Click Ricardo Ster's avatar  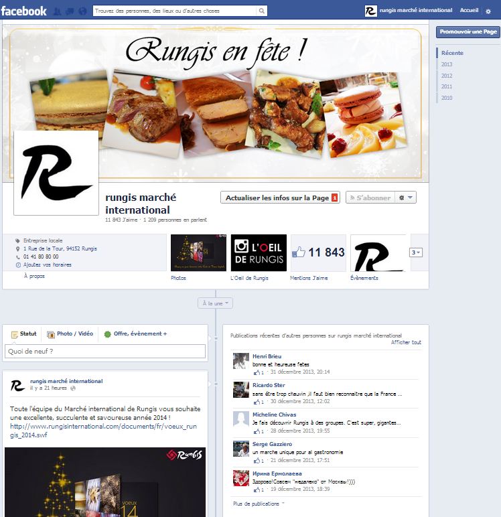click(x=241, y=390)
